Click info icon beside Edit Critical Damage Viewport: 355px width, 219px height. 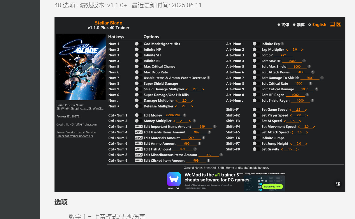(317, 89)
